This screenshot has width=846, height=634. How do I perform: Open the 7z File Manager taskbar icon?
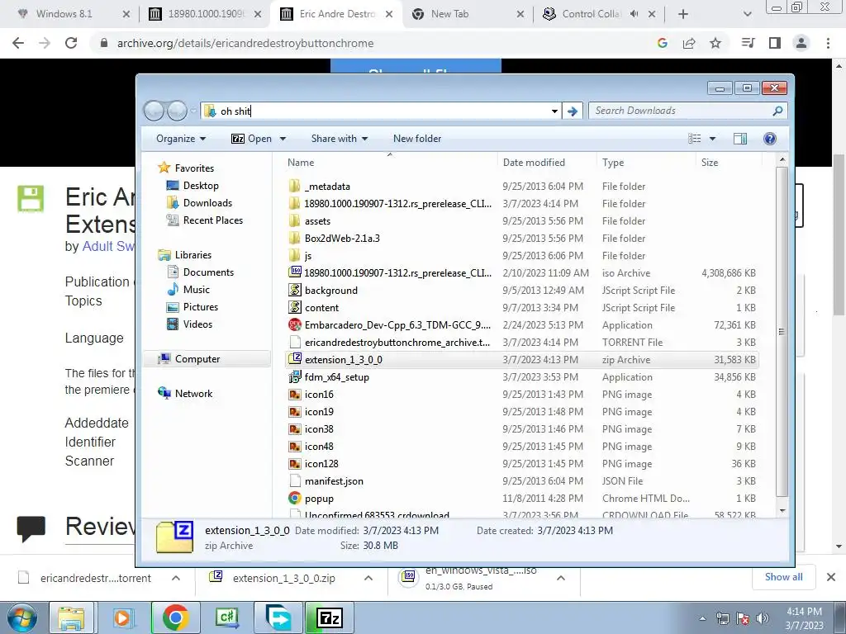coord(330,617)
